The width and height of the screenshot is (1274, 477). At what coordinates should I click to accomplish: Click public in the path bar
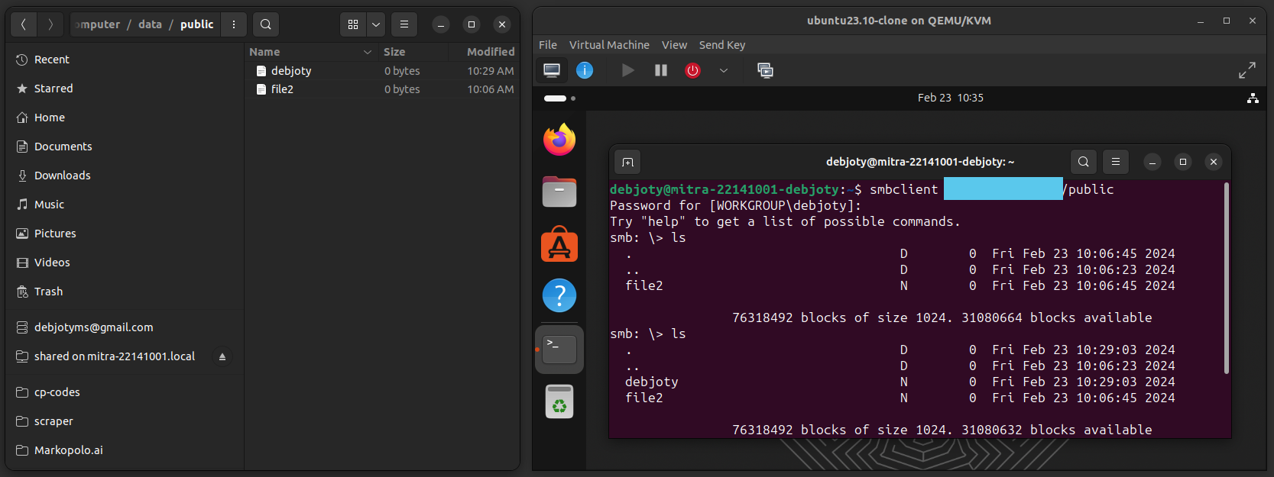coord(197,24)
